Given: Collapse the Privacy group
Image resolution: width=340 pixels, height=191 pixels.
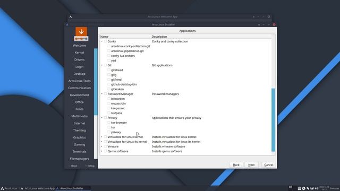Looking at the screenshot, I should pyautogui.click(x=101, y=118).
